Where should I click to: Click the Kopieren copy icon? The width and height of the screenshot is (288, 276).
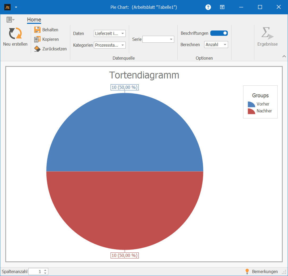pos(37,39)
